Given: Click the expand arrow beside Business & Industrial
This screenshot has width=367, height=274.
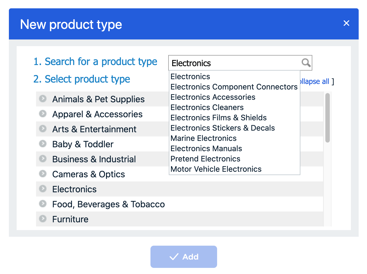Looking at the screenshot, I should (x=43, y=159).
